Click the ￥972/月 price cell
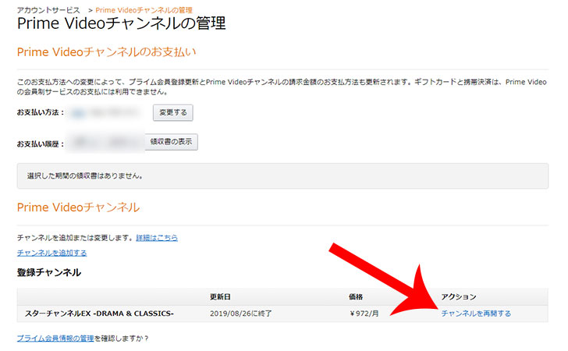 (x=364, y=314)
